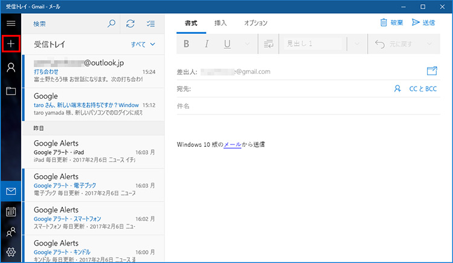Switch to the 挿入 tab

pyautogui.click(x=220, y=23)
